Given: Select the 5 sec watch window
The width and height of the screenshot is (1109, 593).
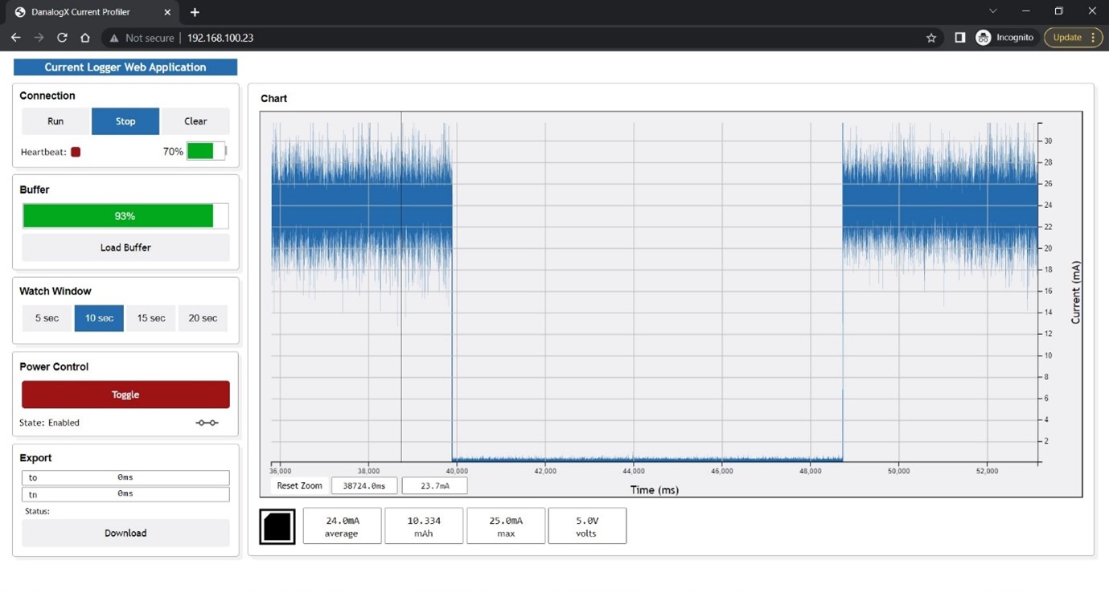Looking at the screenshot, I should [47, 318].
